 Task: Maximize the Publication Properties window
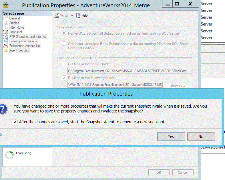(177, 4)
